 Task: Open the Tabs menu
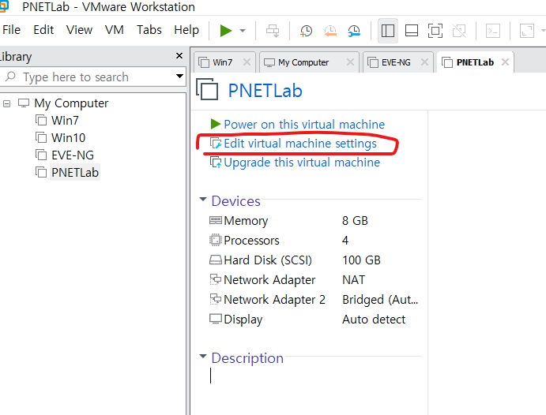149,30
